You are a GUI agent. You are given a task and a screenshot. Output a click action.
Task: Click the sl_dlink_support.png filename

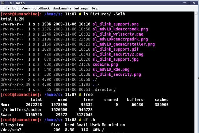click(x=116, y=24)
